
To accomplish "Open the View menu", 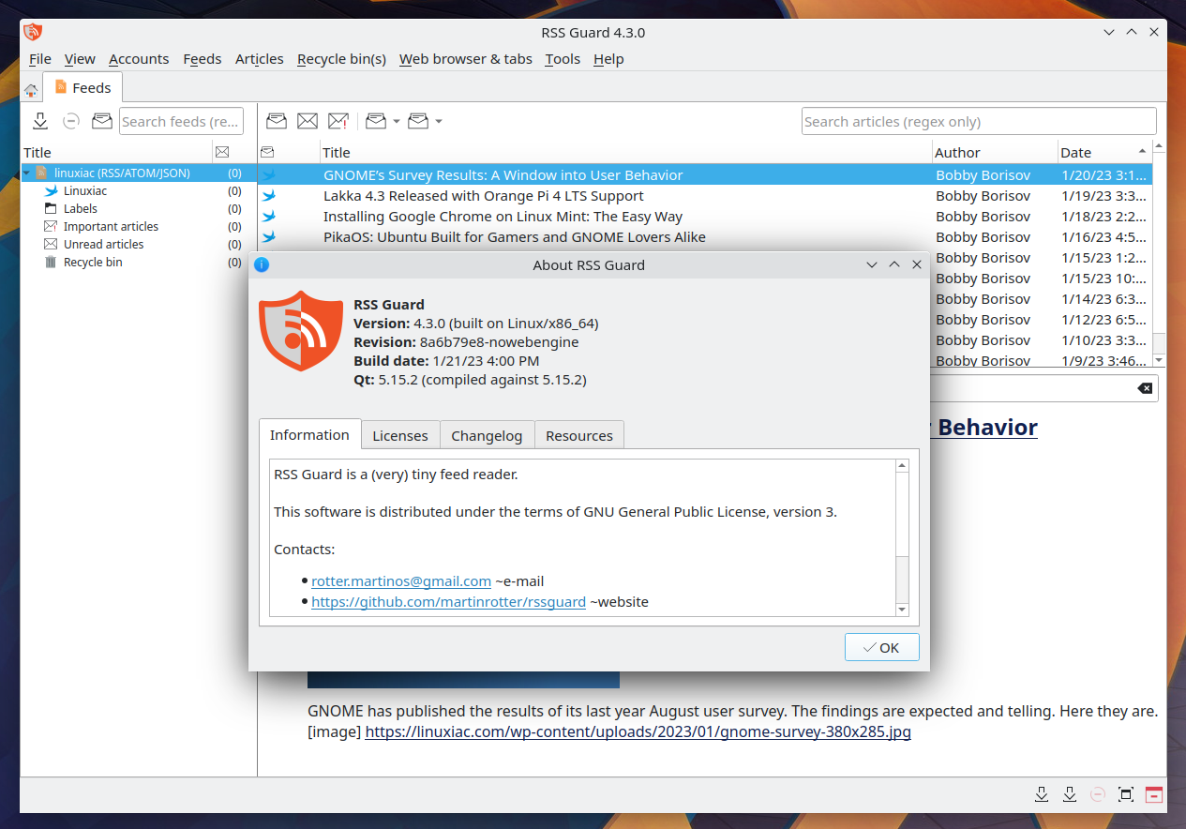I will click(80, 59).
